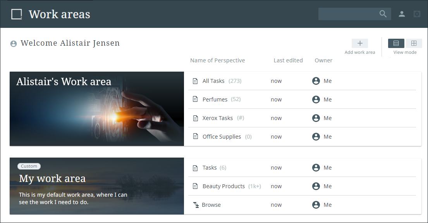
Task: Open the user profile icon in header
Action: (x=402, y=14)
